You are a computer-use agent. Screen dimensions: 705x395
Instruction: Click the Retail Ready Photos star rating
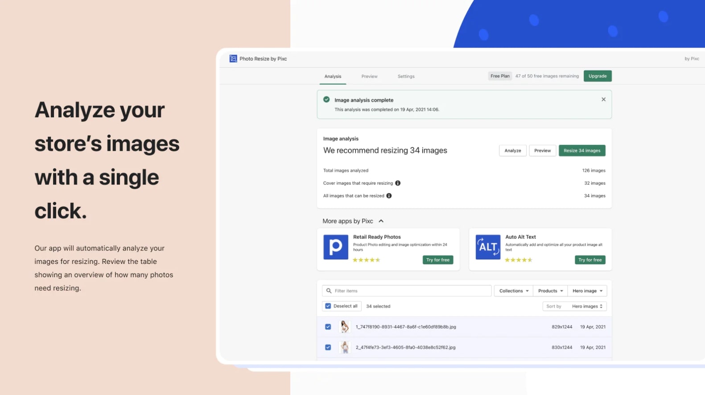pos(367,260)
